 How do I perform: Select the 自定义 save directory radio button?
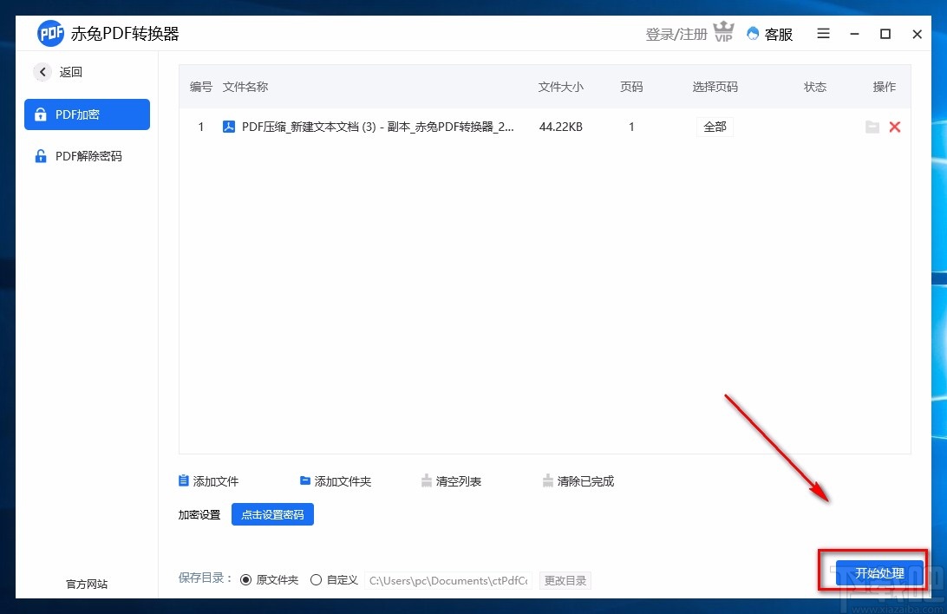pos(316,579)
